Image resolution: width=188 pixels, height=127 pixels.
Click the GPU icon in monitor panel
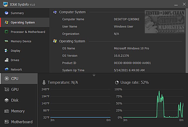(x=6, y=89)
